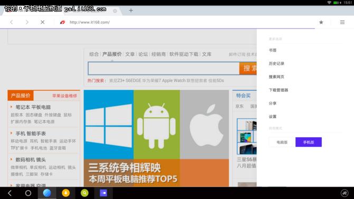The height and width of the screenshot is (199, 354).
Task: Click the 蓝牙音箱 sublink
Action: point(58,148)
